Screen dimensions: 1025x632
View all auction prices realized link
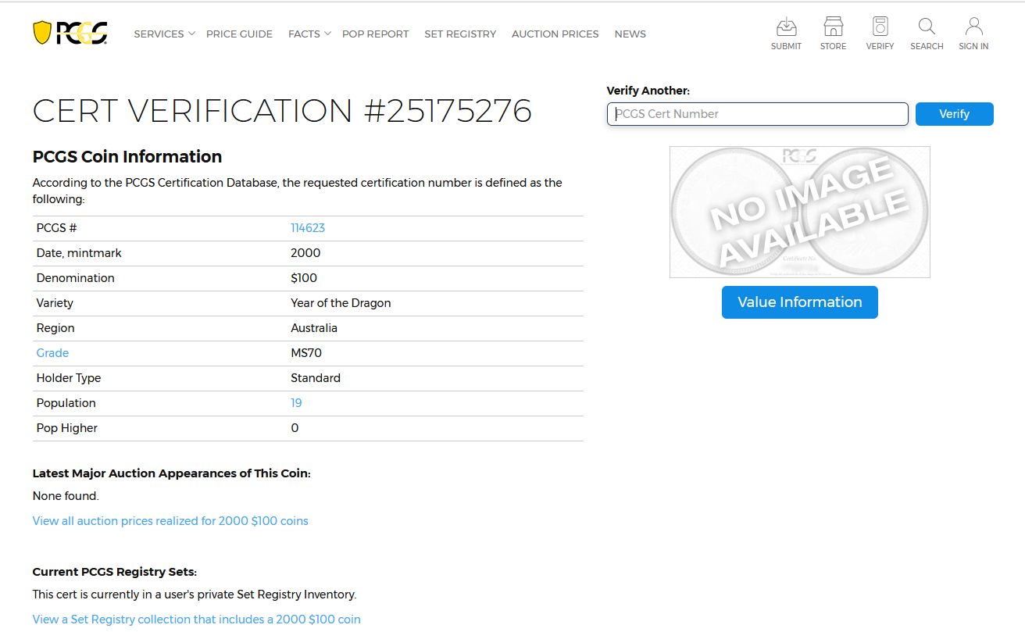[x=170, y=521]
